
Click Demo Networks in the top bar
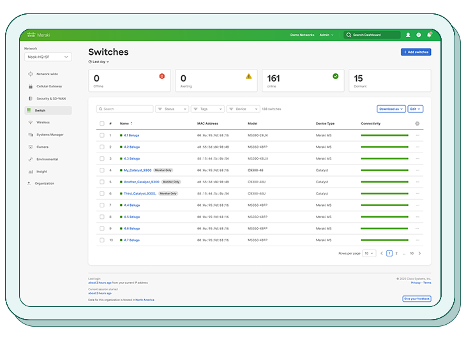302,34
